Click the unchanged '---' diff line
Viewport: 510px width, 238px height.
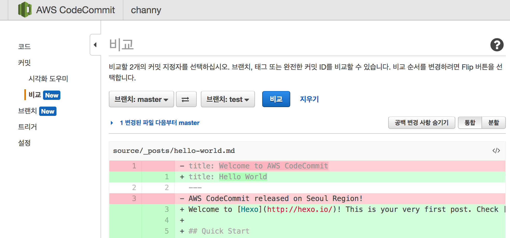tap(307, 188)
